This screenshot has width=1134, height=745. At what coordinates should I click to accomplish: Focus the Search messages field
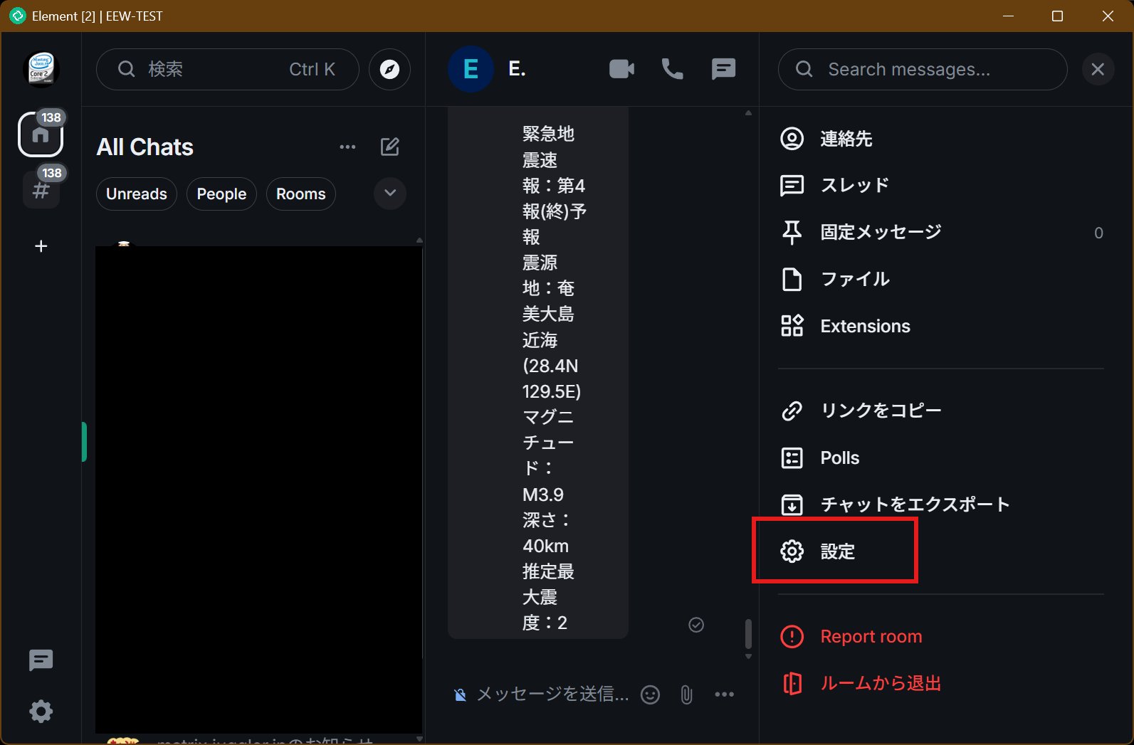click(x=923, y=69)
